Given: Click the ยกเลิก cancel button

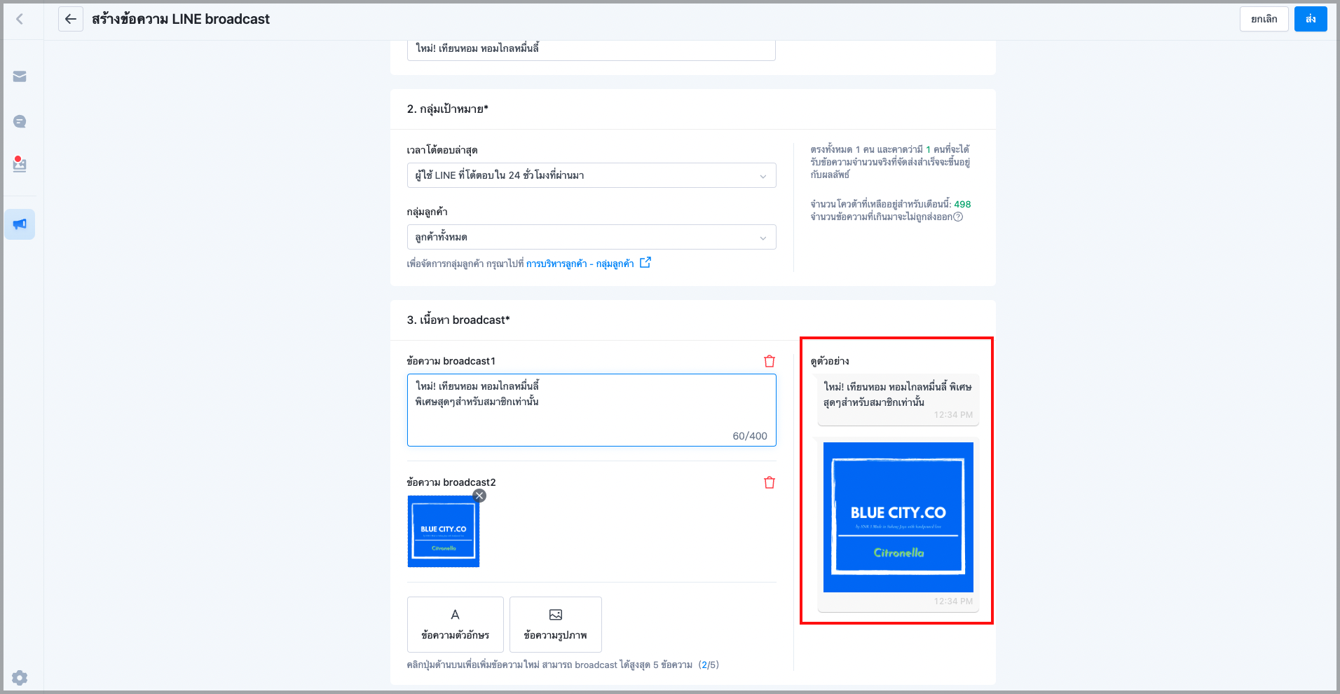Looking at the screenshot, I should (x=1264, y=19).
